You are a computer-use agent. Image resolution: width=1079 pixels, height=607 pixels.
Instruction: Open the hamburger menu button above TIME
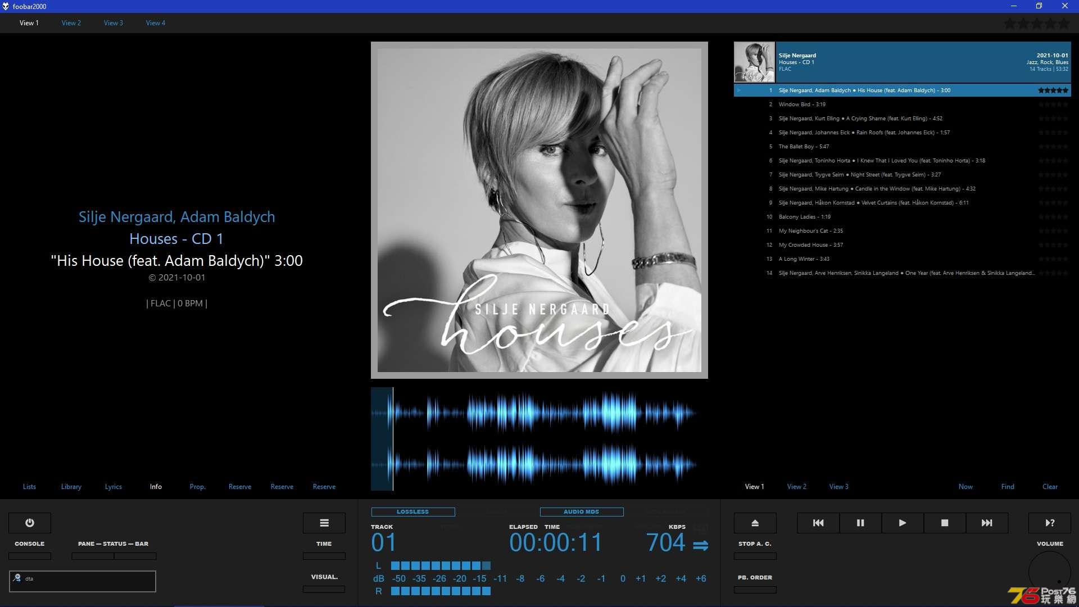pyautogui.click(x=324, y=523)
